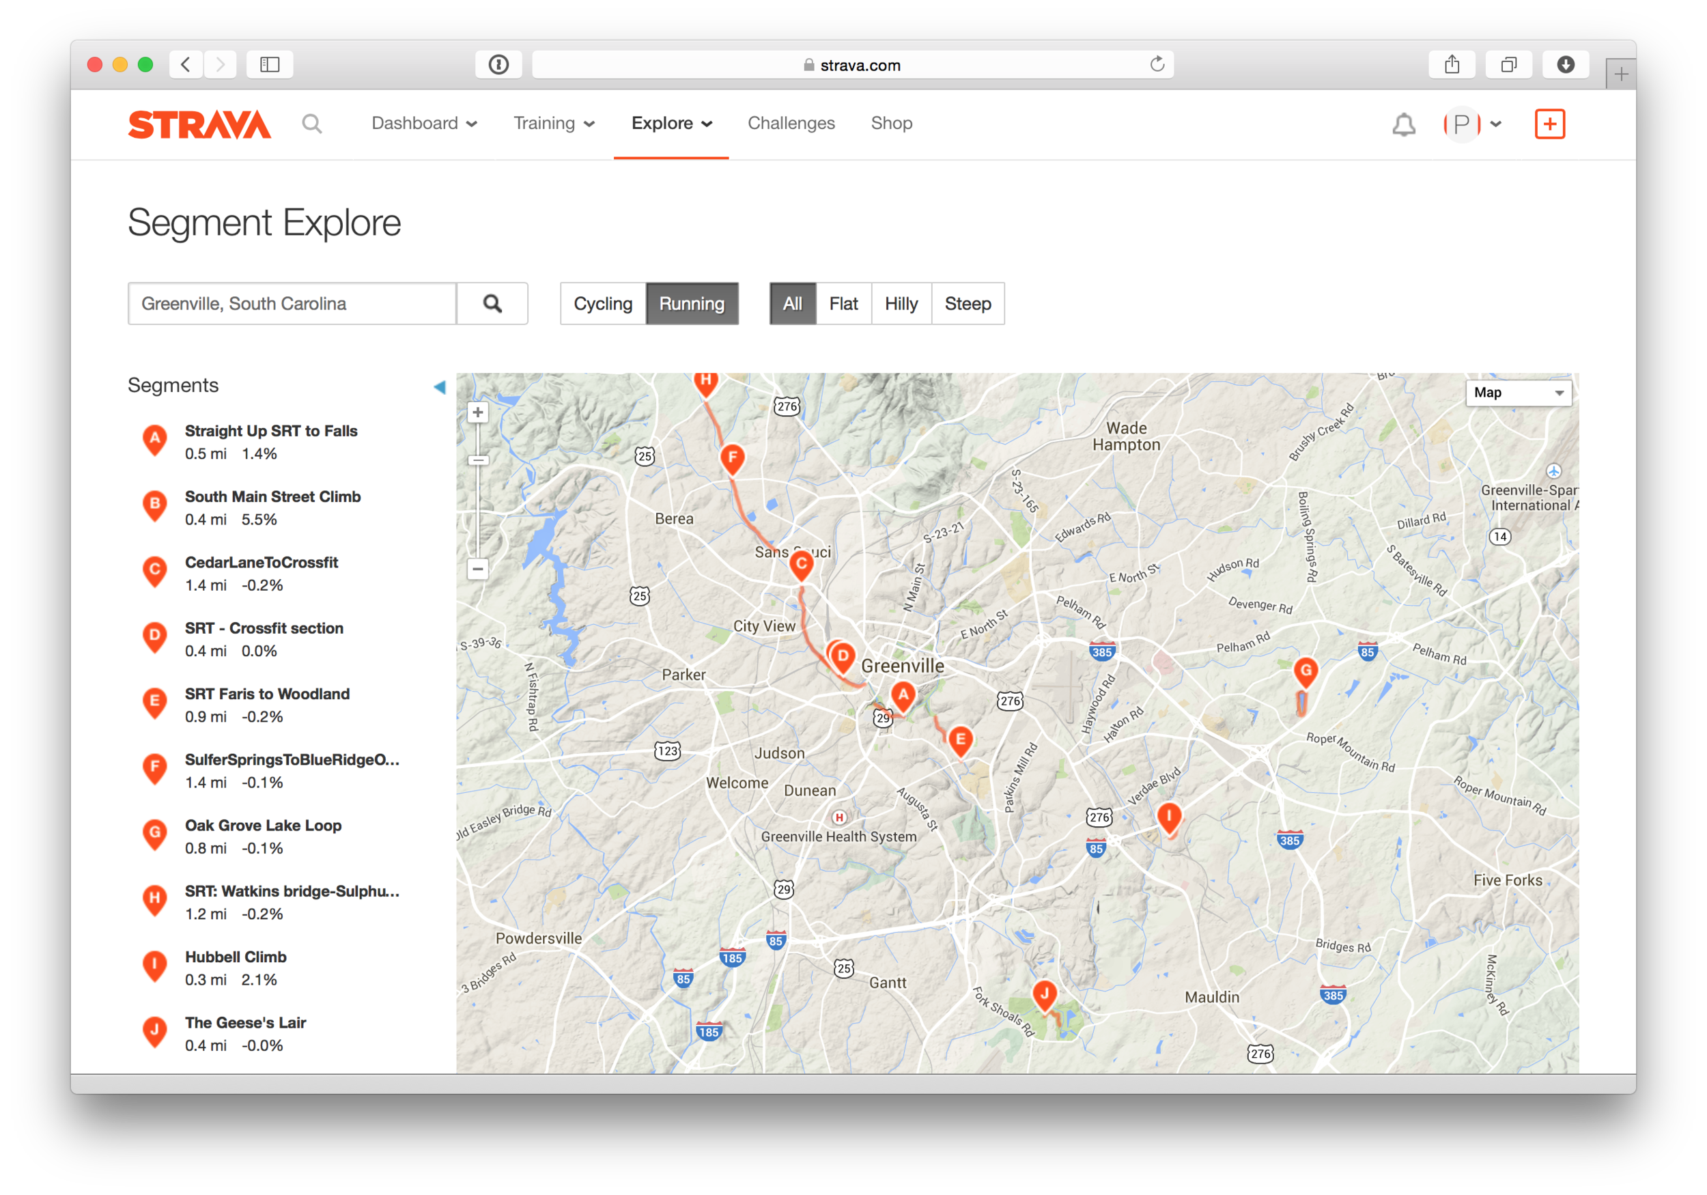Toggle the Safari sidebar button
Viewport: 1707px width, 1195px height.
269,65
